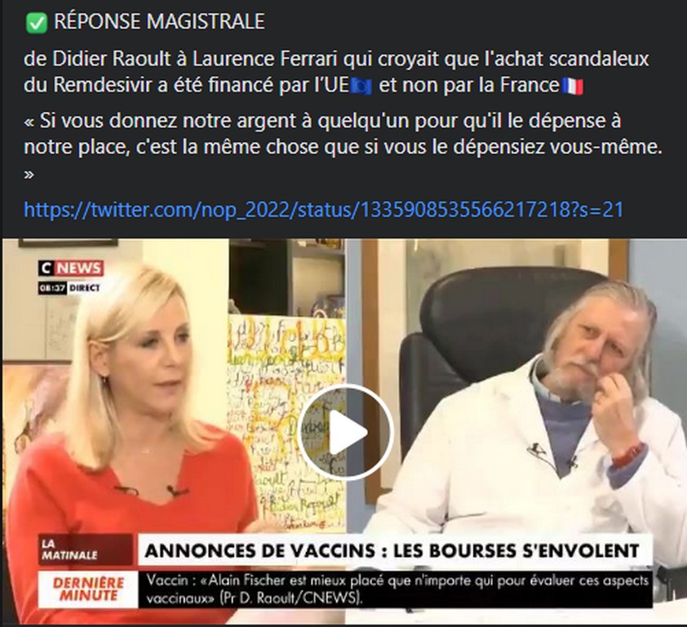Click the RÉPONSE MAGISTRALE heading text
The width and height of the screenshot is (687, 627).
[159, 22]
